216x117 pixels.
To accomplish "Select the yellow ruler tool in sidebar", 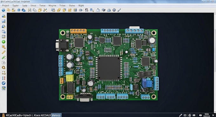I will [x=3, y=52].
